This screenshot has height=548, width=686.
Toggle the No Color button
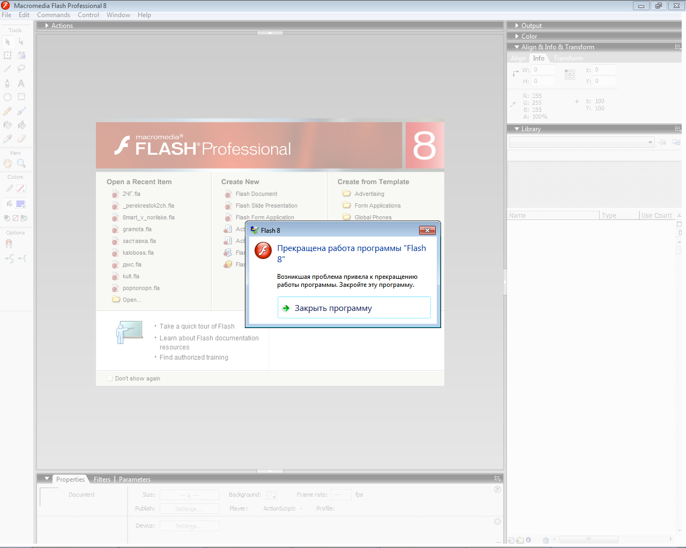point(16,218)
